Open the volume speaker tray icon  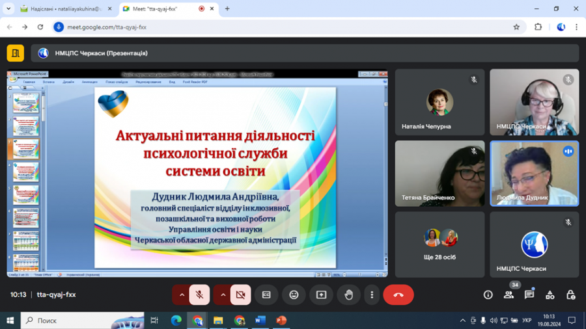click(494, 321)
